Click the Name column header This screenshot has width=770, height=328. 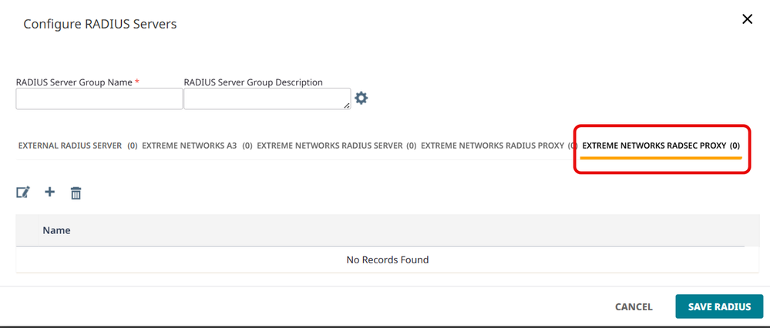pos(57,230)
